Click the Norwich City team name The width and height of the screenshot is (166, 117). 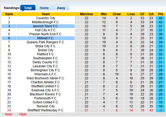coord(46,106)
